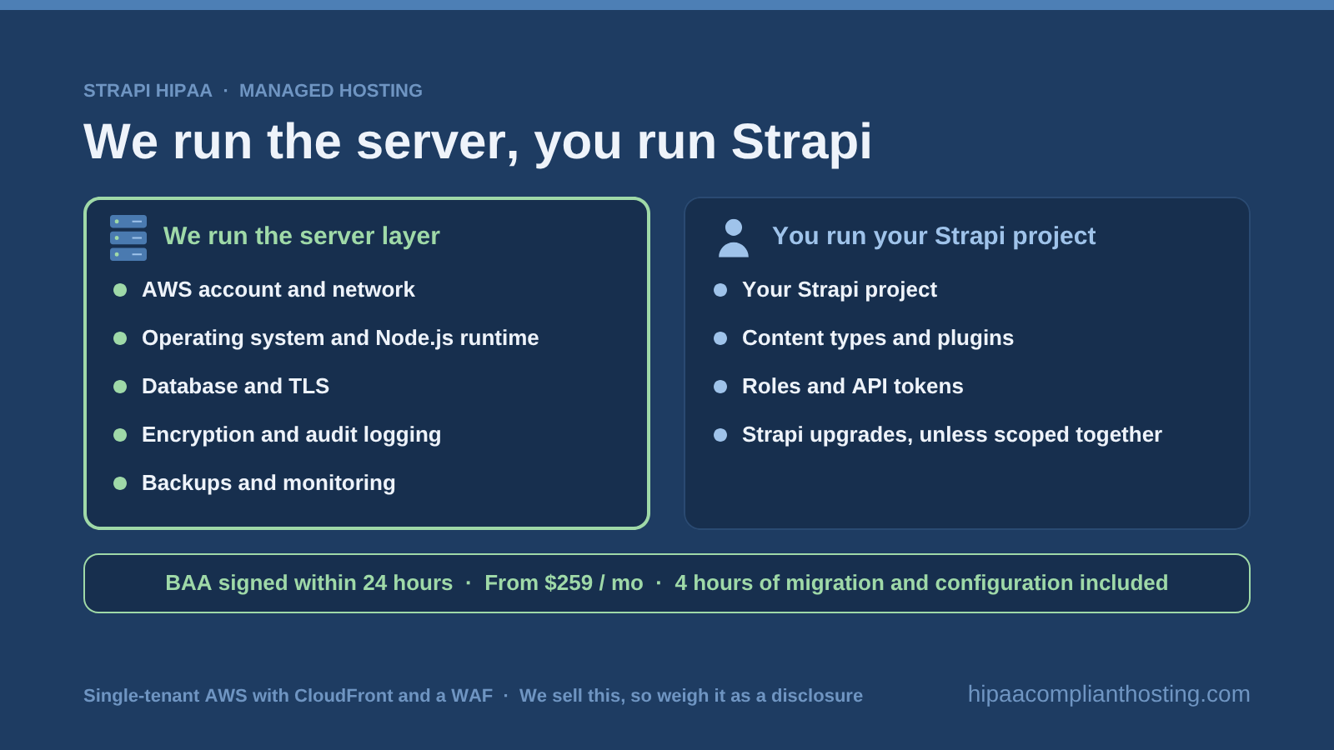The height and width of the screenshot is (750, 1334).
Task: Click the server rack icon
Action: click(x=128, y=238)
